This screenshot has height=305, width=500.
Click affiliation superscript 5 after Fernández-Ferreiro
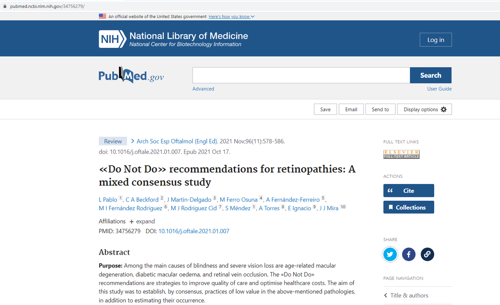[x=323, y=199]
